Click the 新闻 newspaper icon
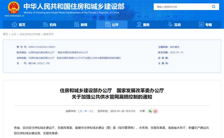 pyautogui.click(x=77, y=24)
